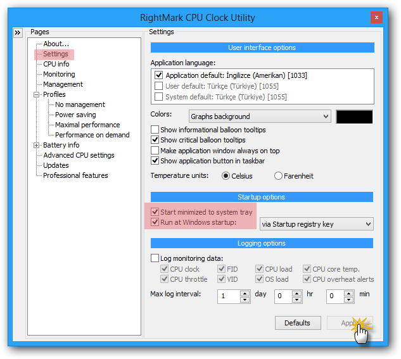401x359 pixels.
Task: Increase the hr log interval spinner
Action: pos(296,293)
